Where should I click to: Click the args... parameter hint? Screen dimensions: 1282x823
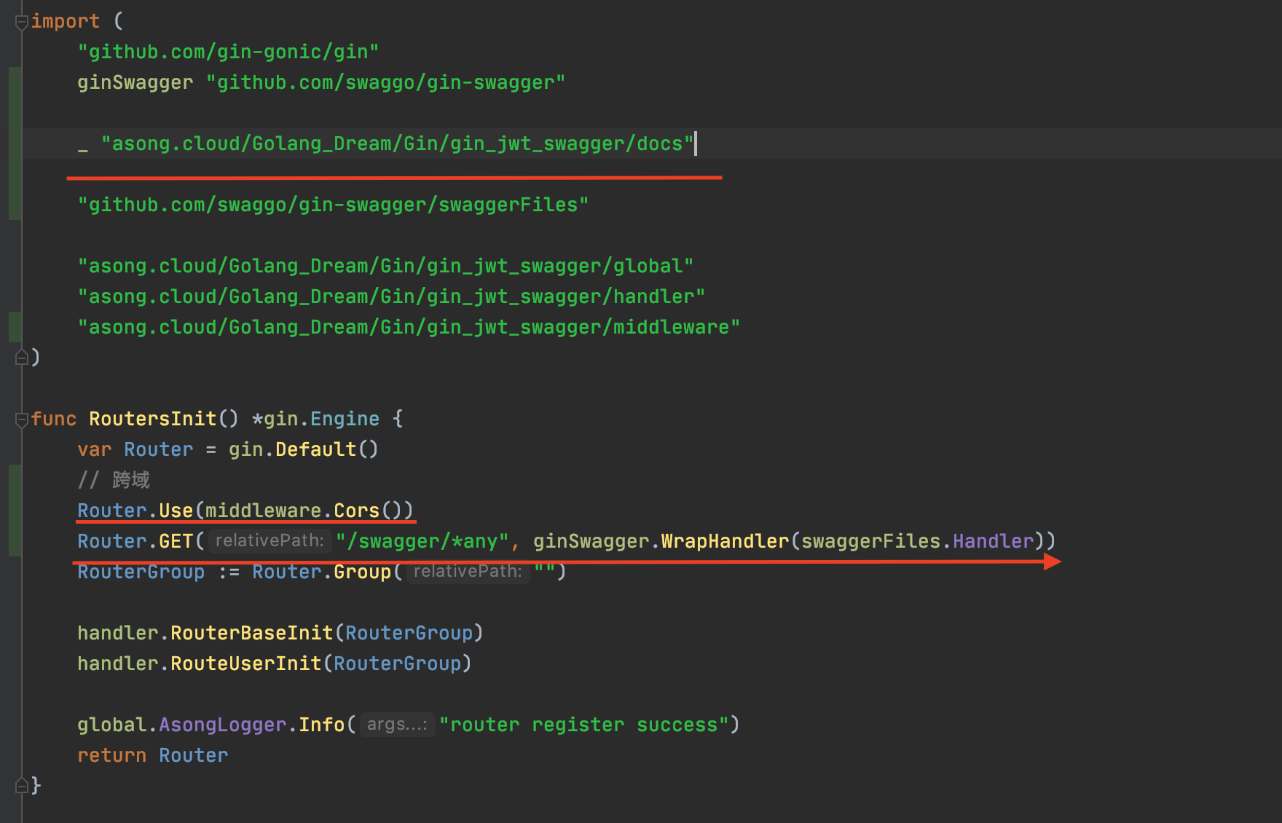397,724
